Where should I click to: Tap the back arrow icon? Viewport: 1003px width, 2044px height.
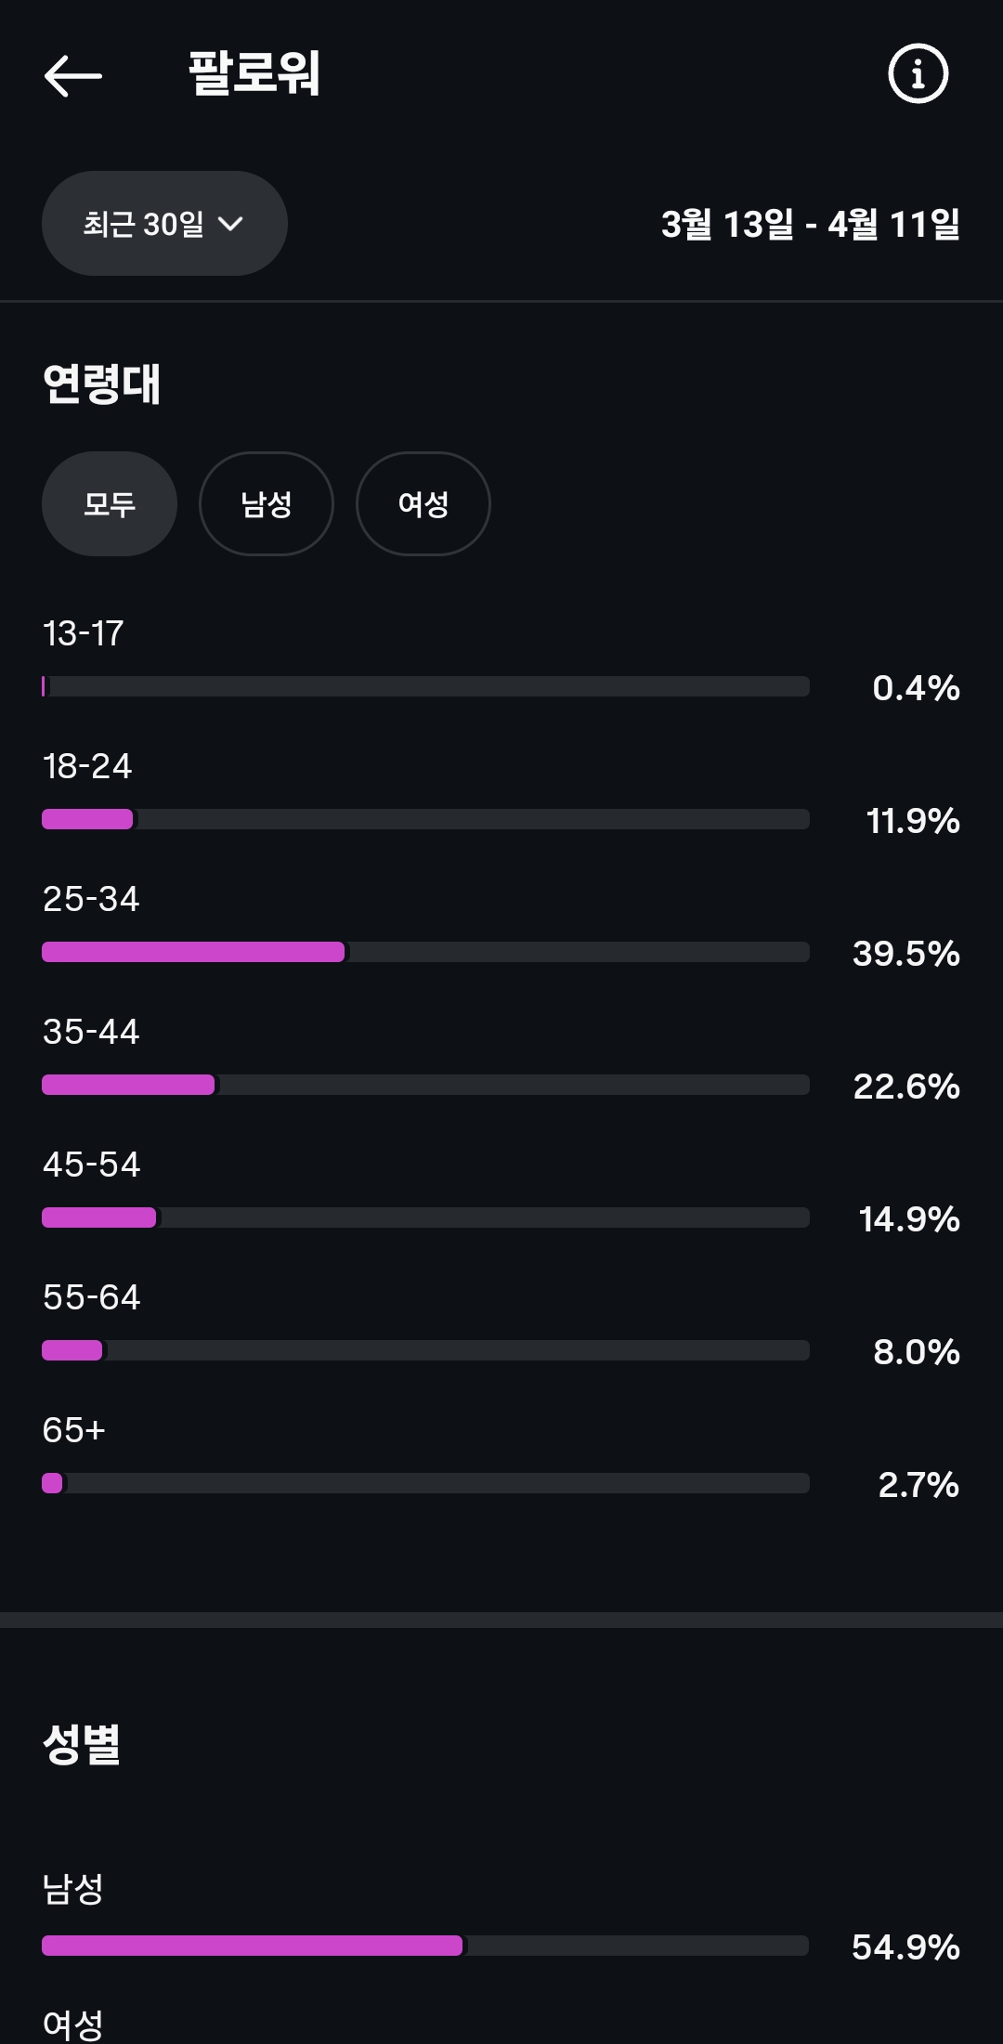73,75
